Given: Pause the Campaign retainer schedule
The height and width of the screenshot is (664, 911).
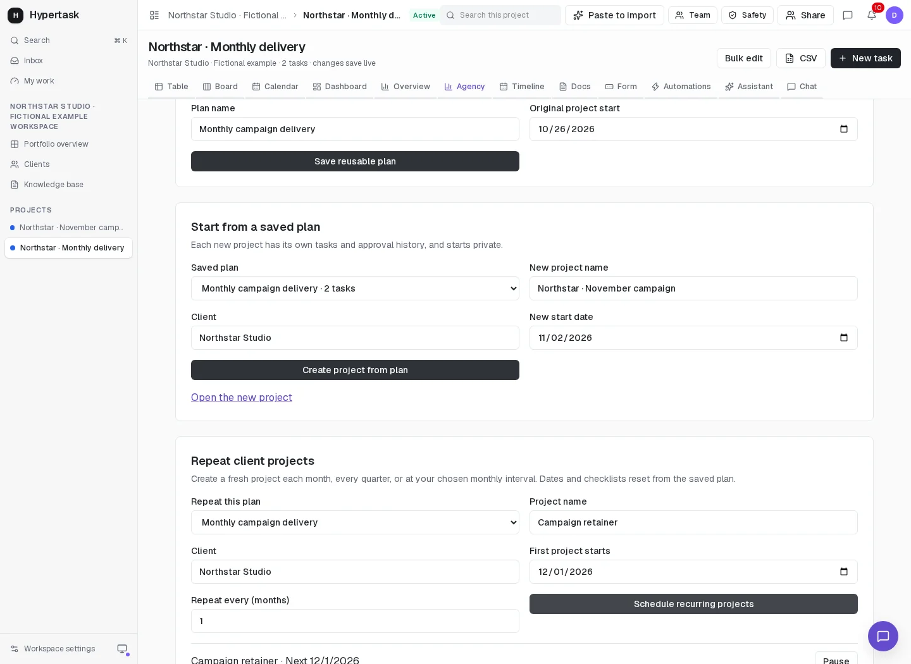Looking at the screenshot, I should pyautogui.click(x=836, y=660).
